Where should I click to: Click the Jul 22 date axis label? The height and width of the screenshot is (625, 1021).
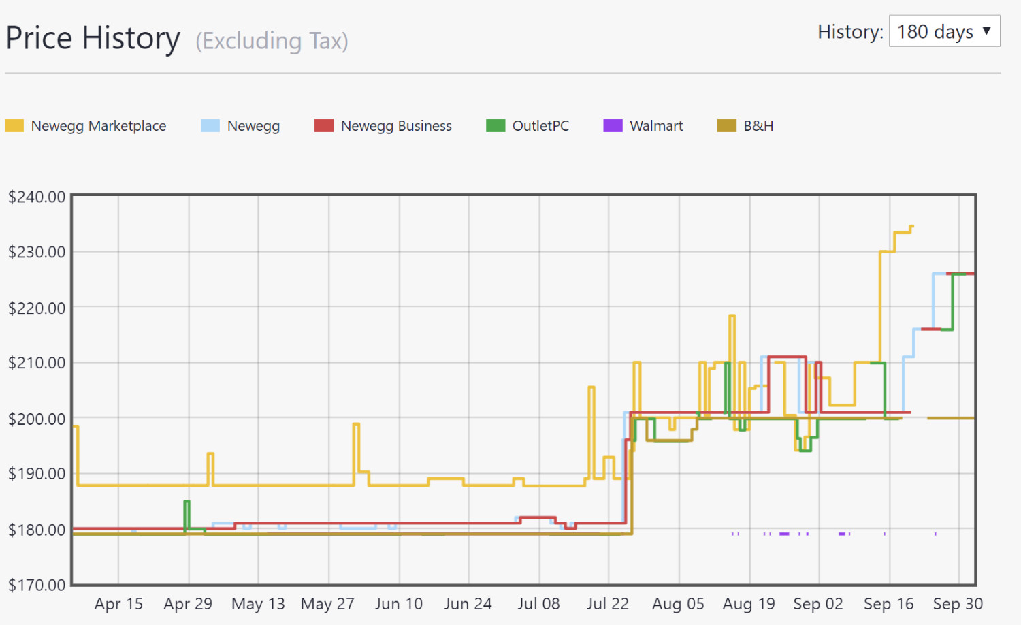tap(608, 604)
